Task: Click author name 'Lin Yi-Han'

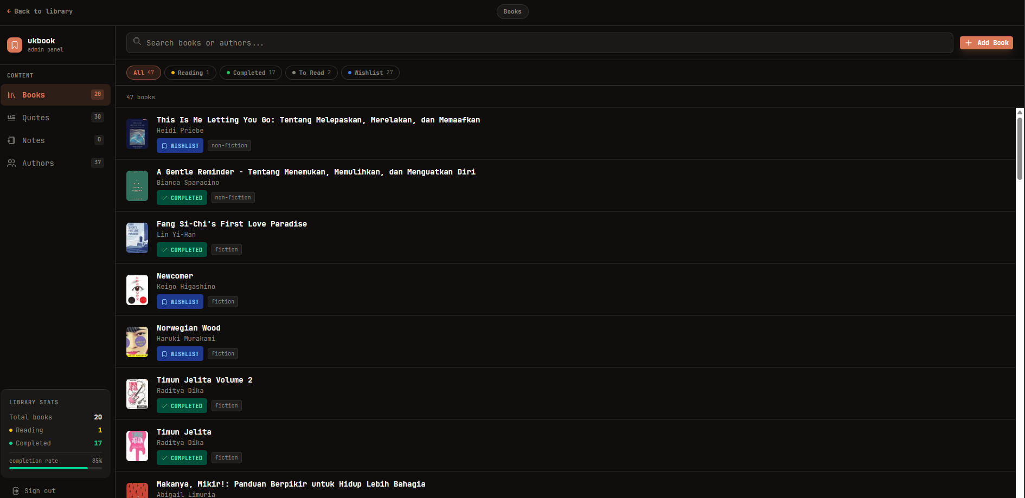Action: tap(176, 235)
